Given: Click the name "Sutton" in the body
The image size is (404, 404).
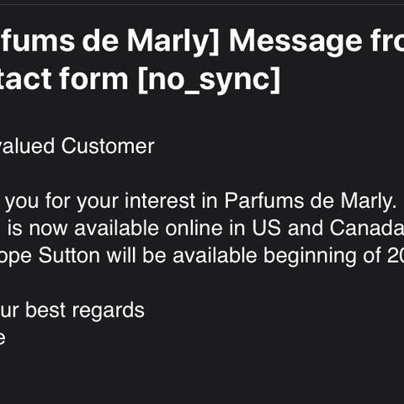Looking at the screenshot, I should point(69,255).
